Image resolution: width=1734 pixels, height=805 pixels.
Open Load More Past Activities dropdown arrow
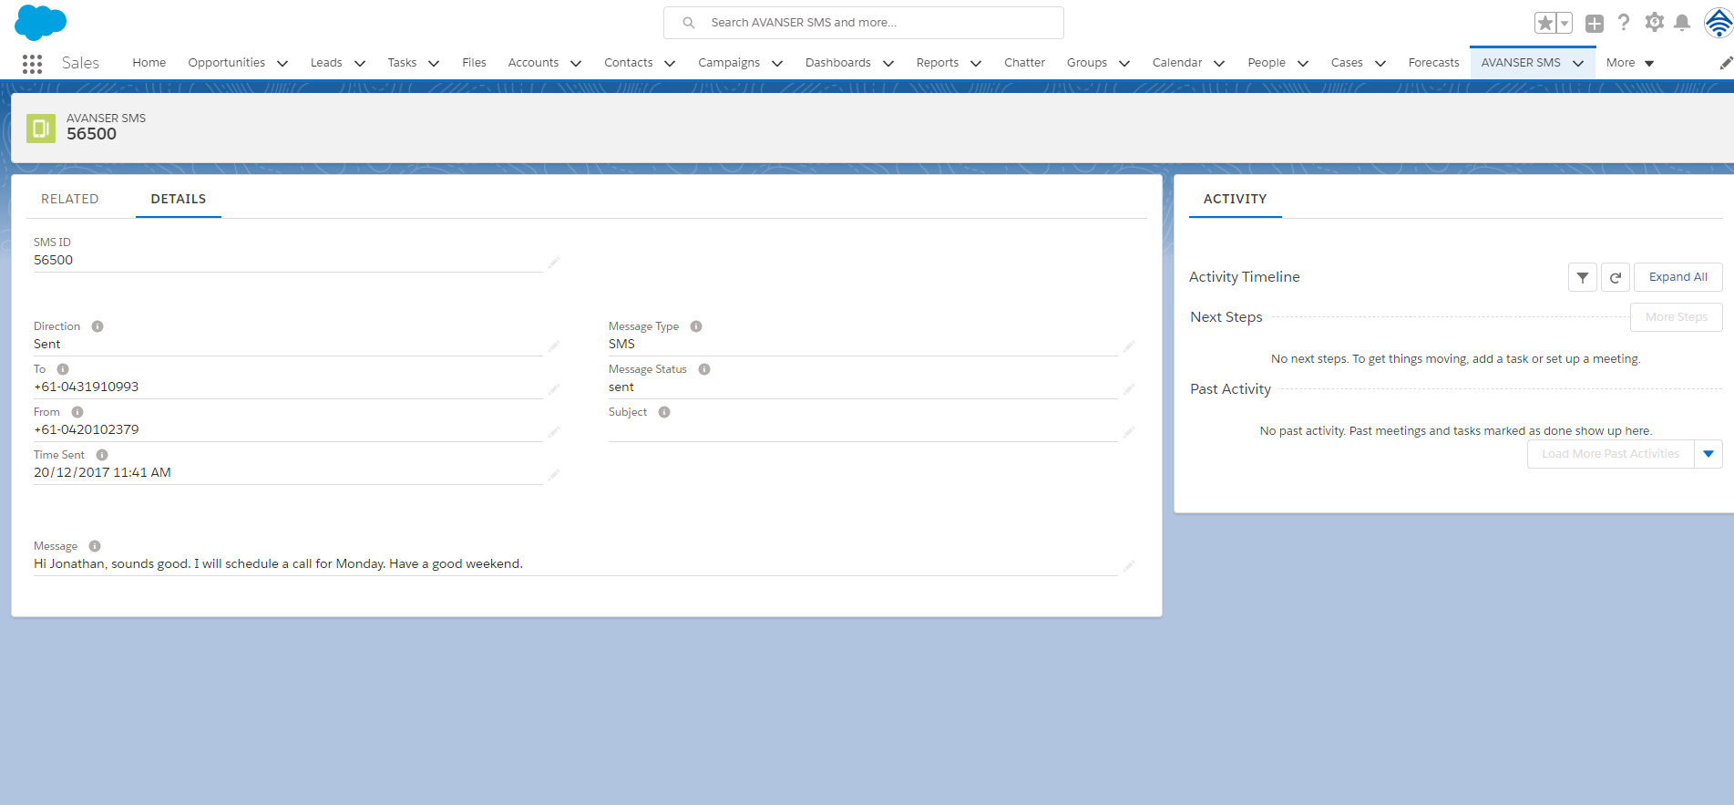(x=1708, y=454)
